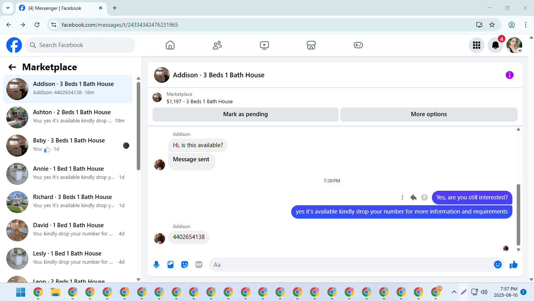View site information icon in address bar
Viewport: 534px width, 301px height.
[54, 25]
